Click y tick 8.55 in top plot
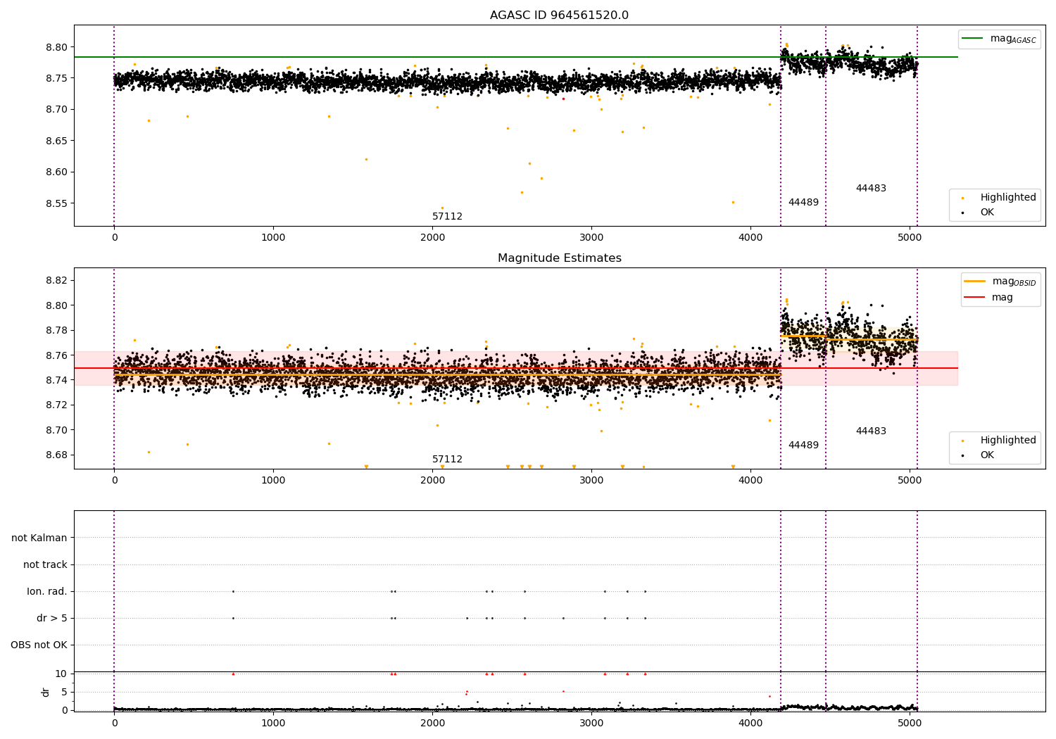This screenshot has height=739, width=1056. click(x=56, y=203)
